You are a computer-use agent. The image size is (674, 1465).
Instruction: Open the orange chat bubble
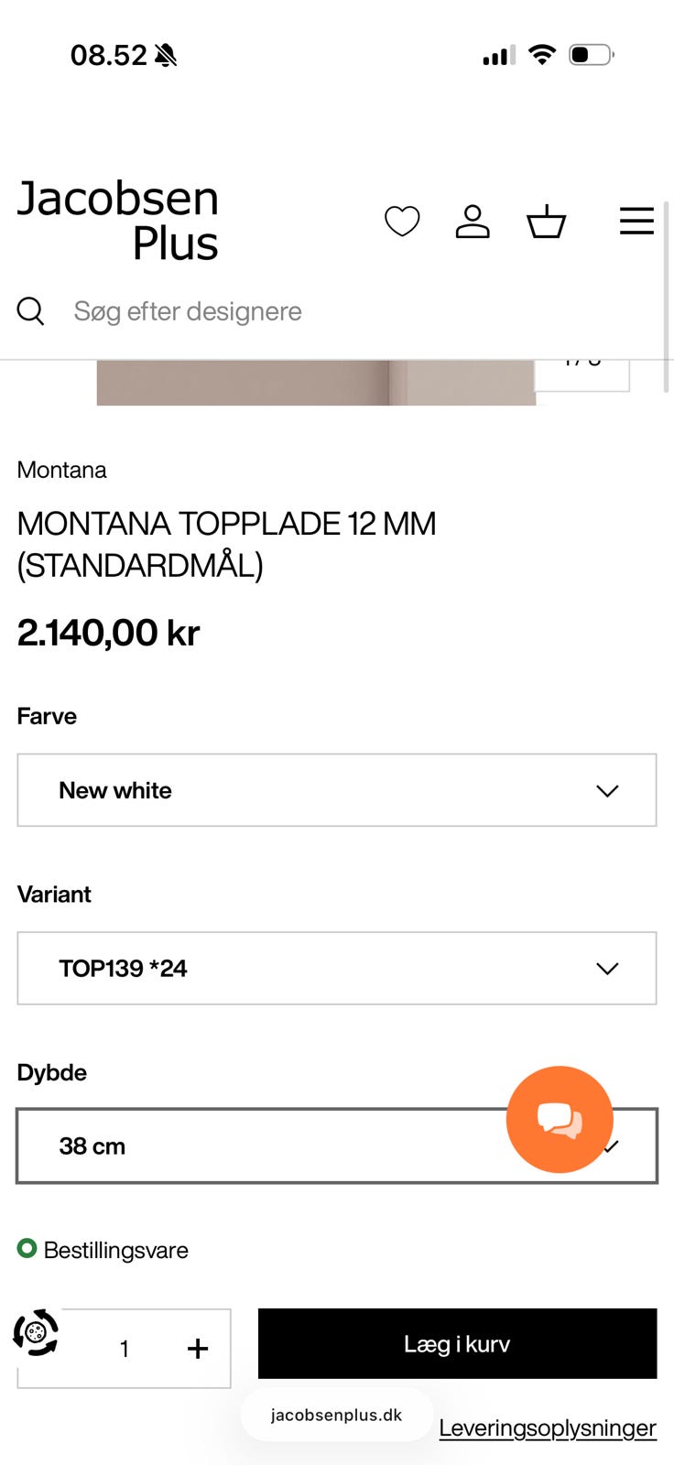(x=560, y=1119)
